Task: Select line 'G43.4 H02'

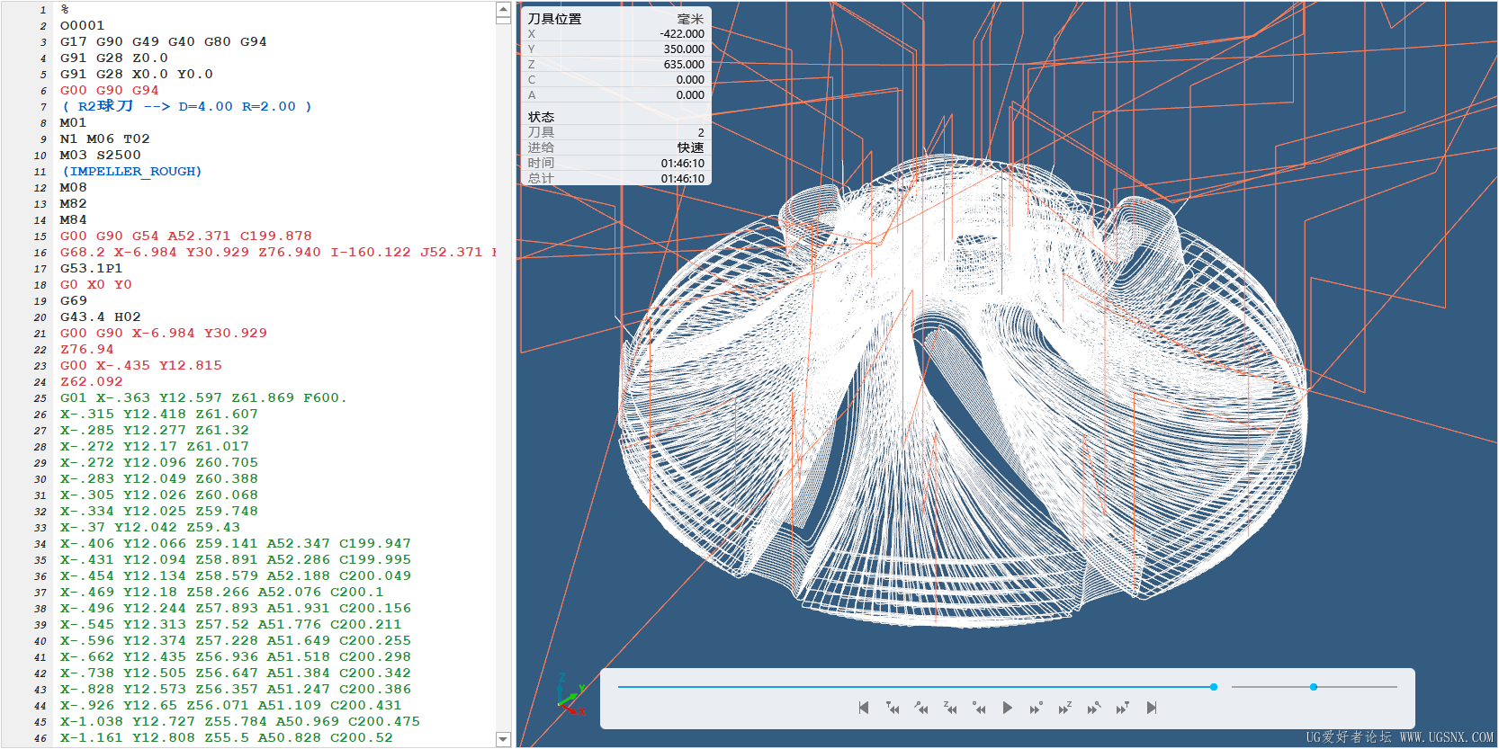Action: (100, 317)
